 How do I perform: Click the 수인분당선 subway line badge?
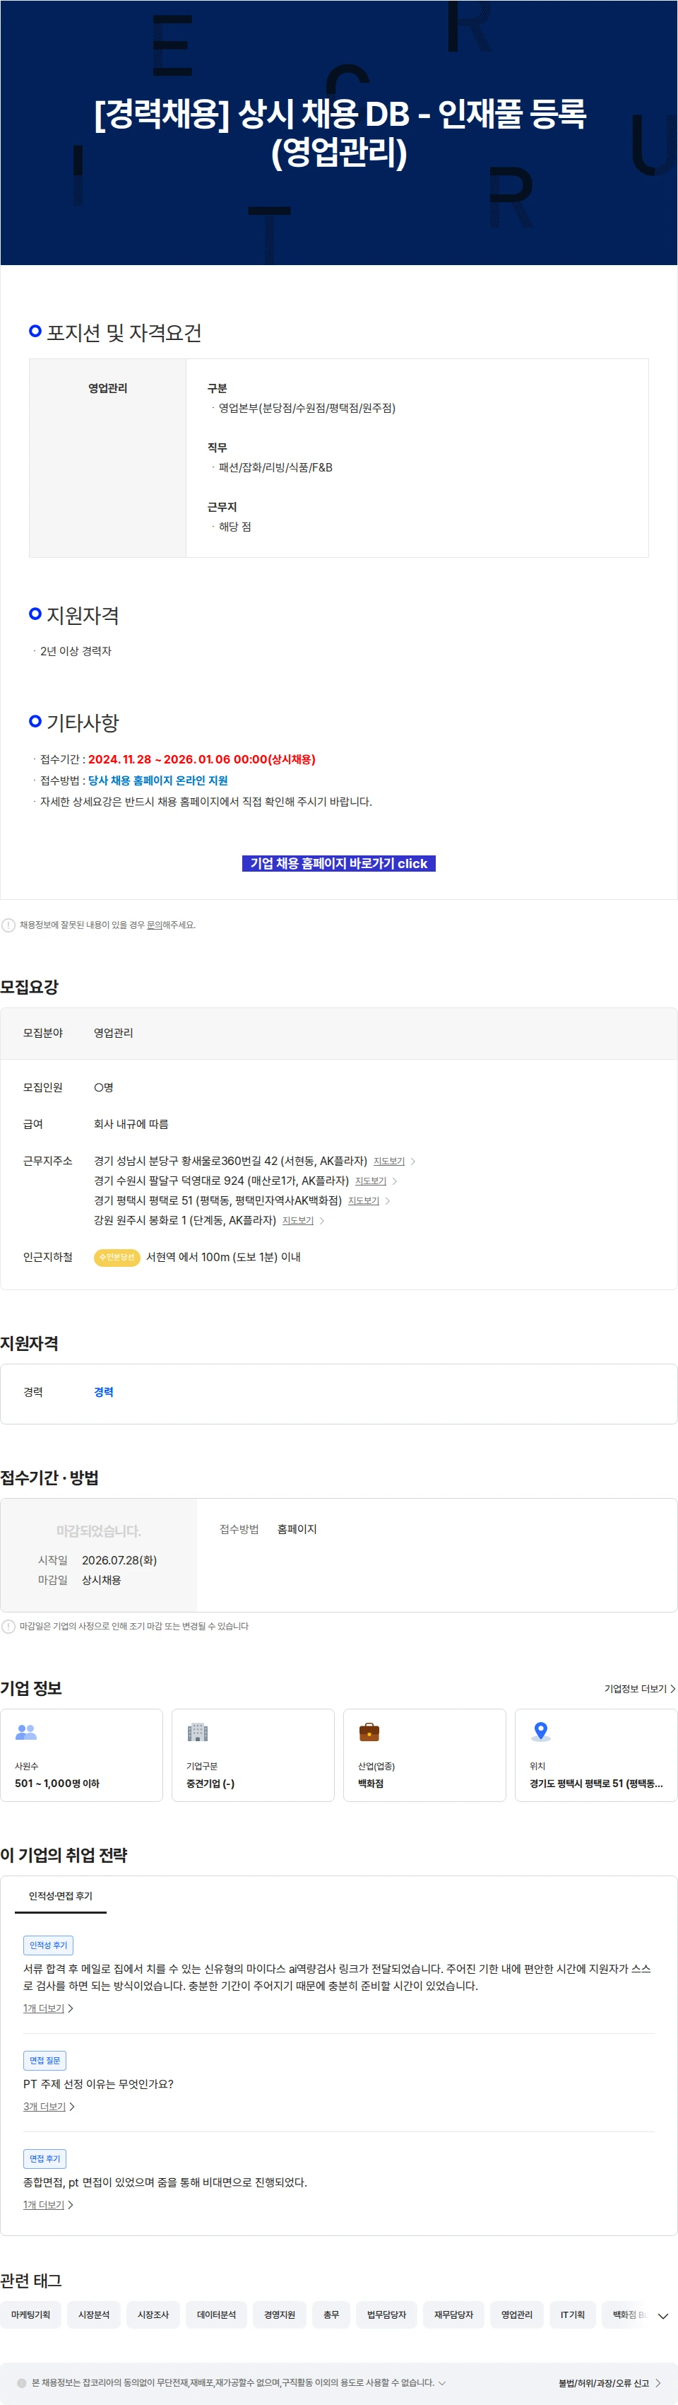(117, 1258)
